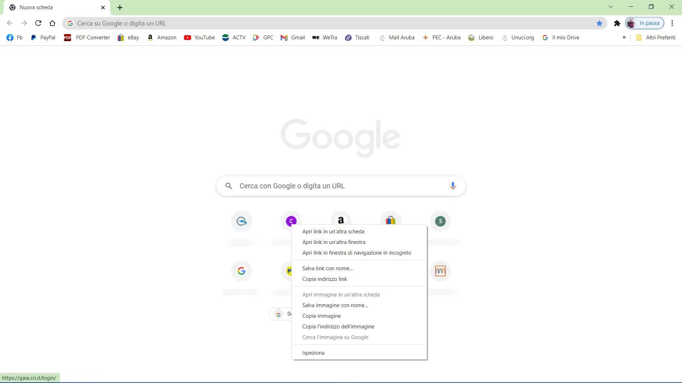Open the first shortcut tile with blue swirl icon
The width and height of the screenshot is (682, 383).
tap(242, 221)
